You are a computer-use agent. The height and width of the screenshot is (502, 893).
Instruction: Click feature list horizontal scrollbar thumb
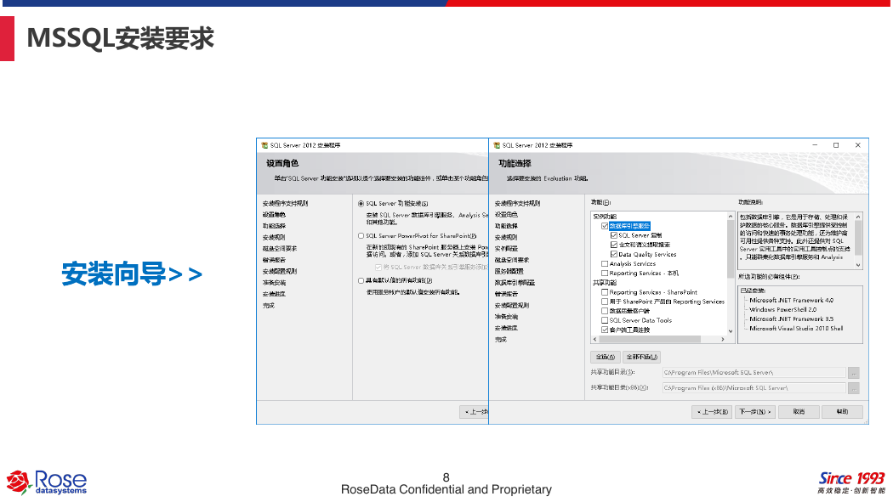[650, 340]
